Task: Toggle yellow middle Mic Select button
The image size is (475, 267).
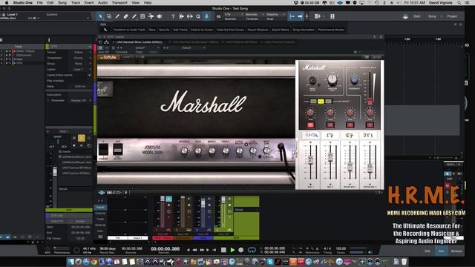Action: 321,102
